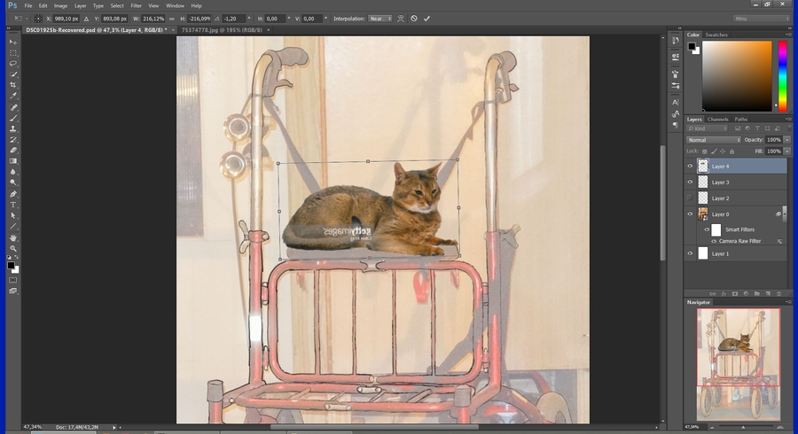Toggle relative positioning triangle between X and Y
The height and width of the screenshot is (434, 798).
(86, 19)
